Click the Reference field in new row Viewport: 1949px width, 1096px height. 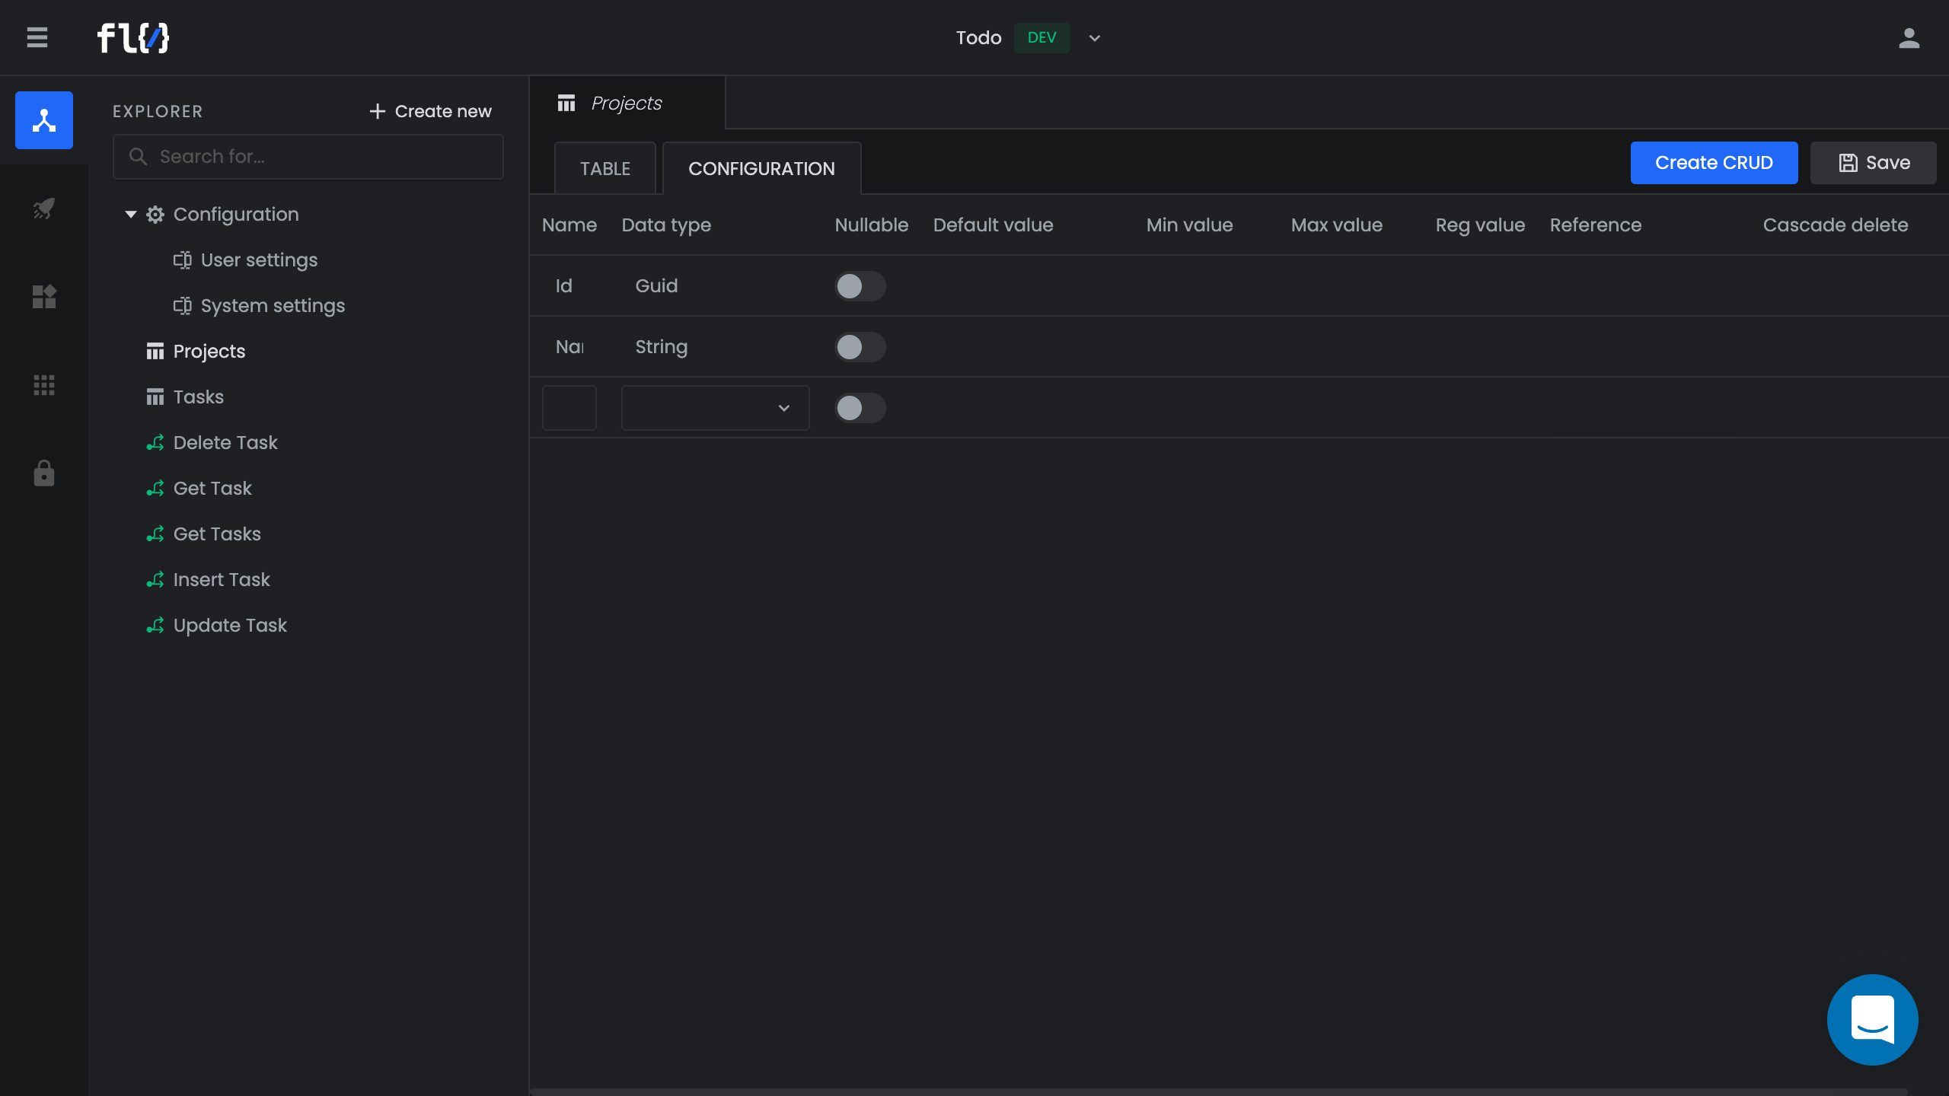(1644, 408)
